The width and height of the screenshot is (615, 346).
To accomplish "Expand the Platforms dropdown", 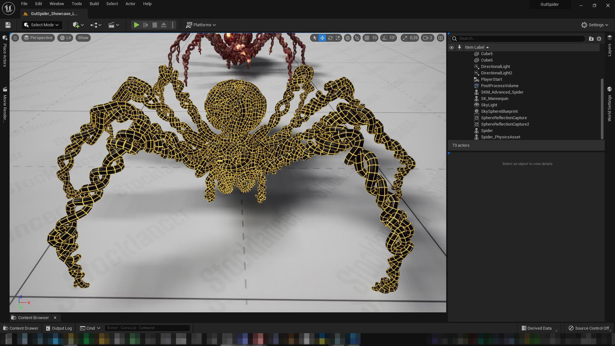I will tap(201, 25).
